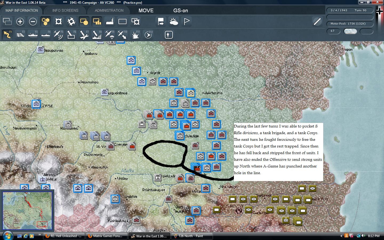Screen dimensions: 384x240
Task: Open Windows Start menu
Action: click(x=7, y=236)
